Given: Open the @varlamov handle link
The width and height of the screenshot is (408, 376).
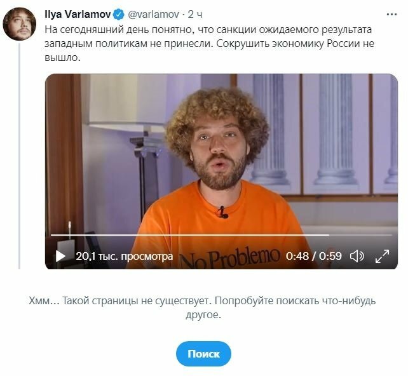Looking at the screenshot, I should pos(153,15).
